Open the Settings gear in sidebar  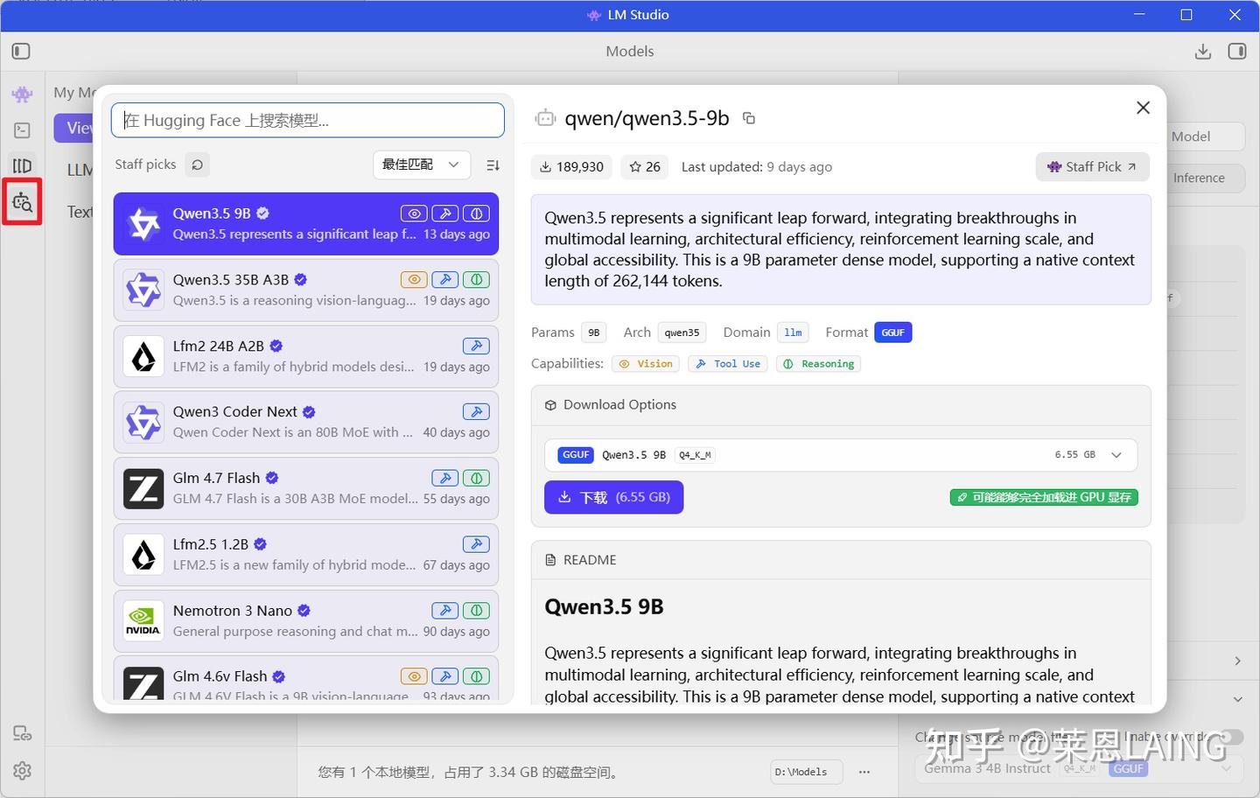pyautogui.click(x=22, y=771)
